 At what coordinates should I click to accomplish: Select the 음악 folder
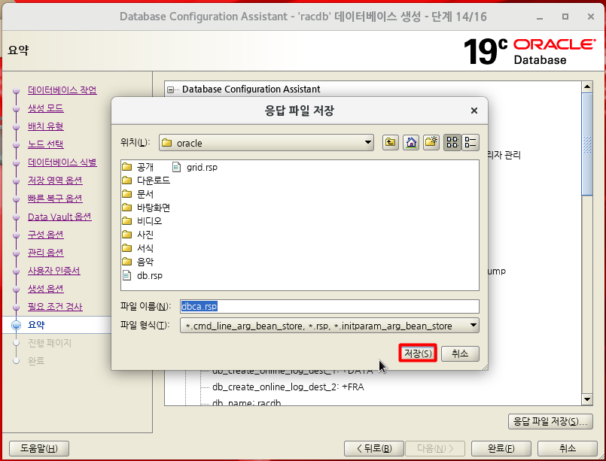tap(138, 262)
